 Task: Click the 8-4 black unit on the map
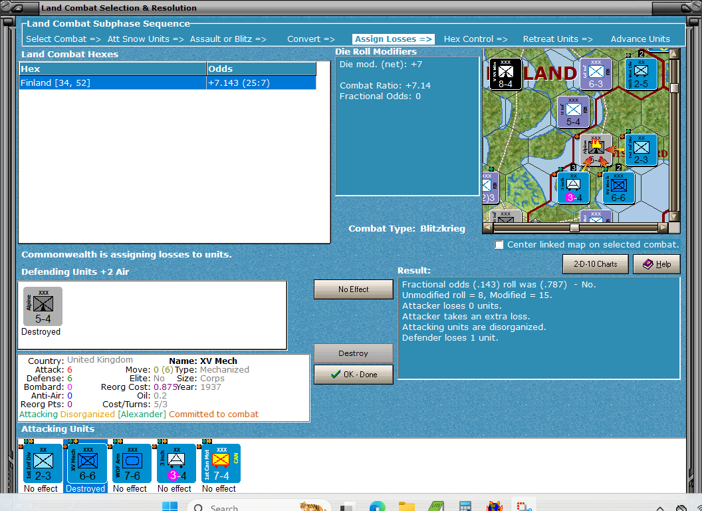click(505, 73)
